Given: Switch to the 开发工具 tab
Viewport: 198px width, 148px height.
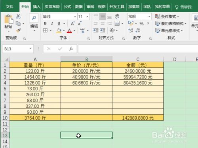Looking at the screenshot, I should [x=117, y=7].
